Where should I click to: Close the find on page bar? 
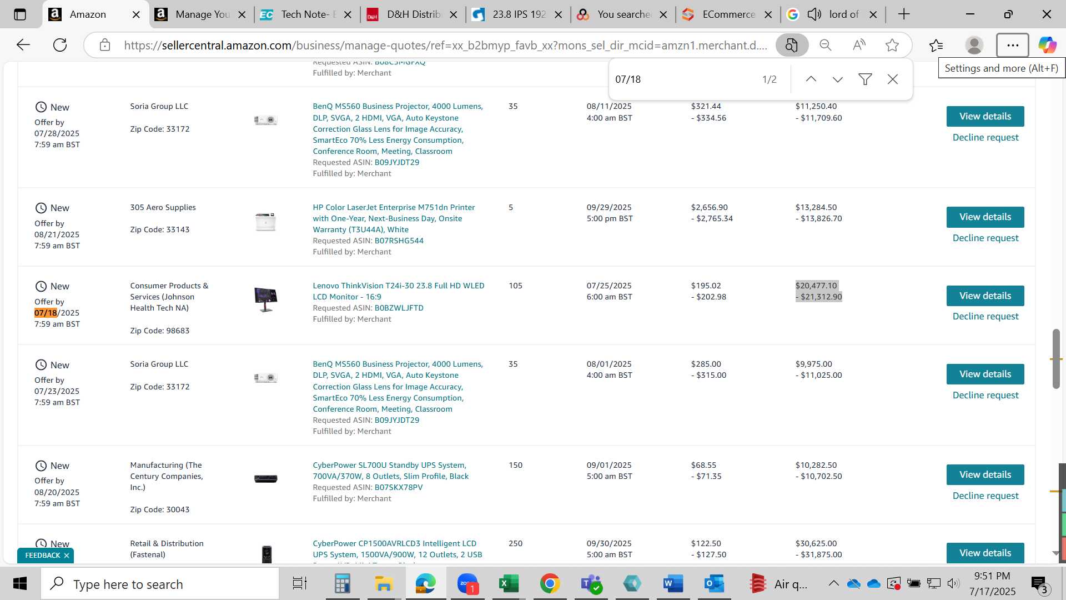pyautogui.click(x=893, y=79)
